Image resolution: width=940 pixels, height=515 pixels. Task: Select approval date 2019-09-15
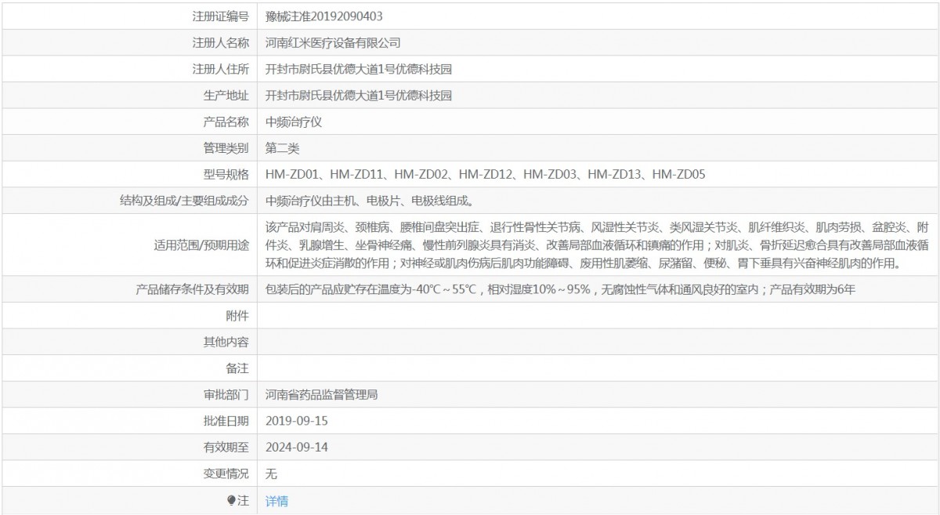click(297, 421)
